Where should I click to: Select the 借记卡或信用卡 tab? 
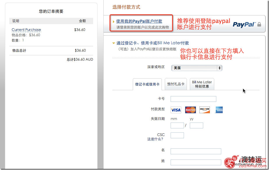coord(147,84)
